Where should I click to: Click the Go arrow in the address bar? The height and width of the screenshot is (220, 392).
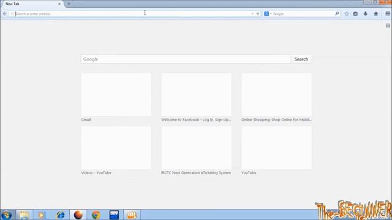point(257,13)
